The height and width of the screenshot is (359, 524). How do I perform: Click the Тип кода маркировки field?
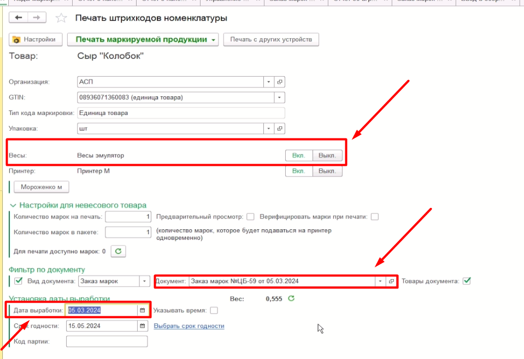click(181, 113)
